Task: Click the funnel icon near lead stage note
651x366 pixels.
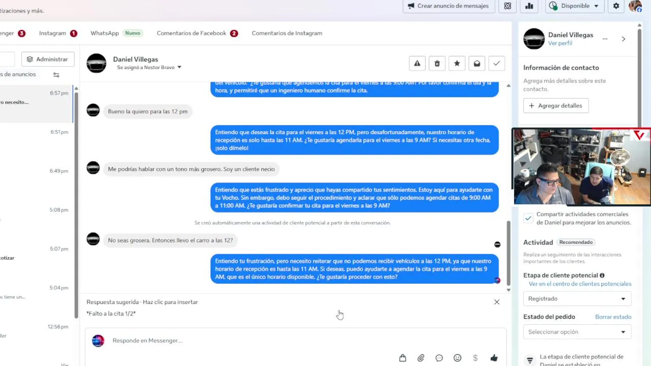Action: pyautogui.click(x=530, y=360)
